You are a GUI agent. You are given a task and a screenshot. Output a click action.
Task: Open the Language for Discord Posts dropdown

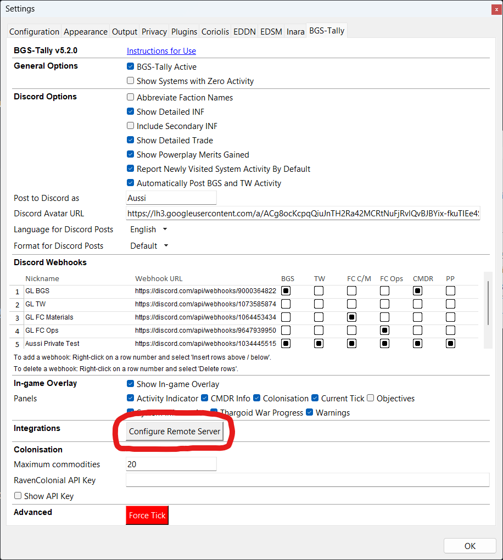click(x=149, y=229)
